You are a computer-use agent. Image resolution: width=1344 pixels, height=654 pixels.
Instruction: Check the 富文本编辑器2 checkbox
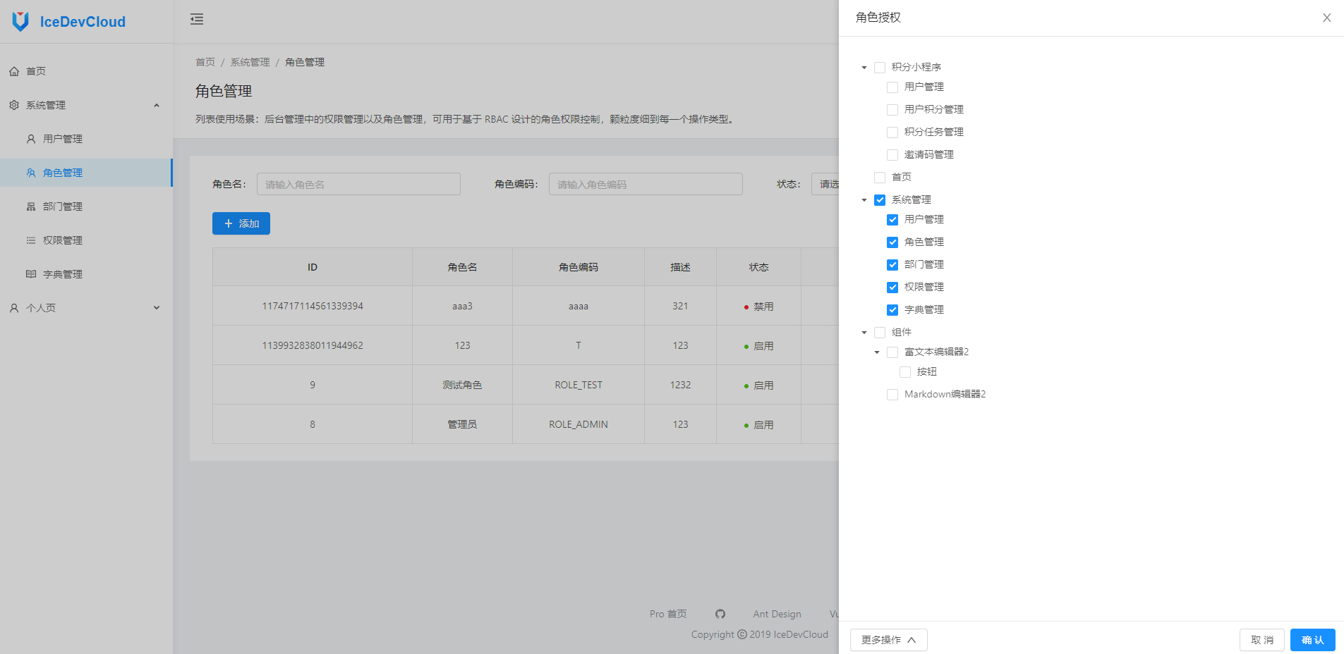click(x=892, y=352)
